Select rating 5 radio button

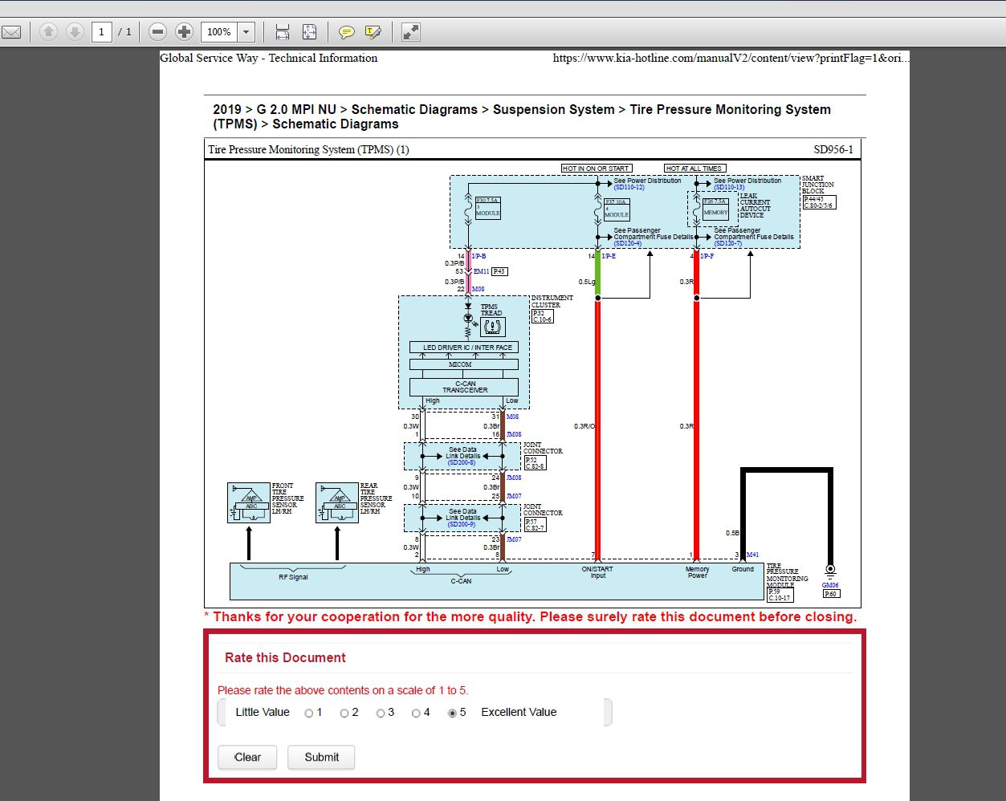click(452, 714)
